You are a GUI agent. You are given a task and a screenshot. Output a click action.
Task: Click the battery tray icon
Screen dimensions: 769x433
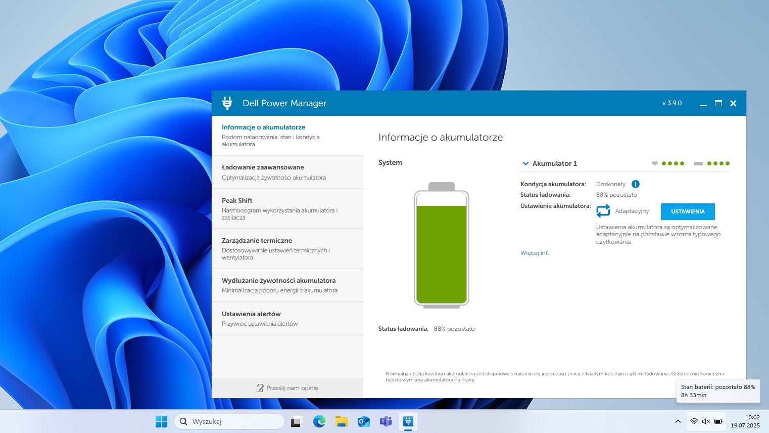pos(718,421)
